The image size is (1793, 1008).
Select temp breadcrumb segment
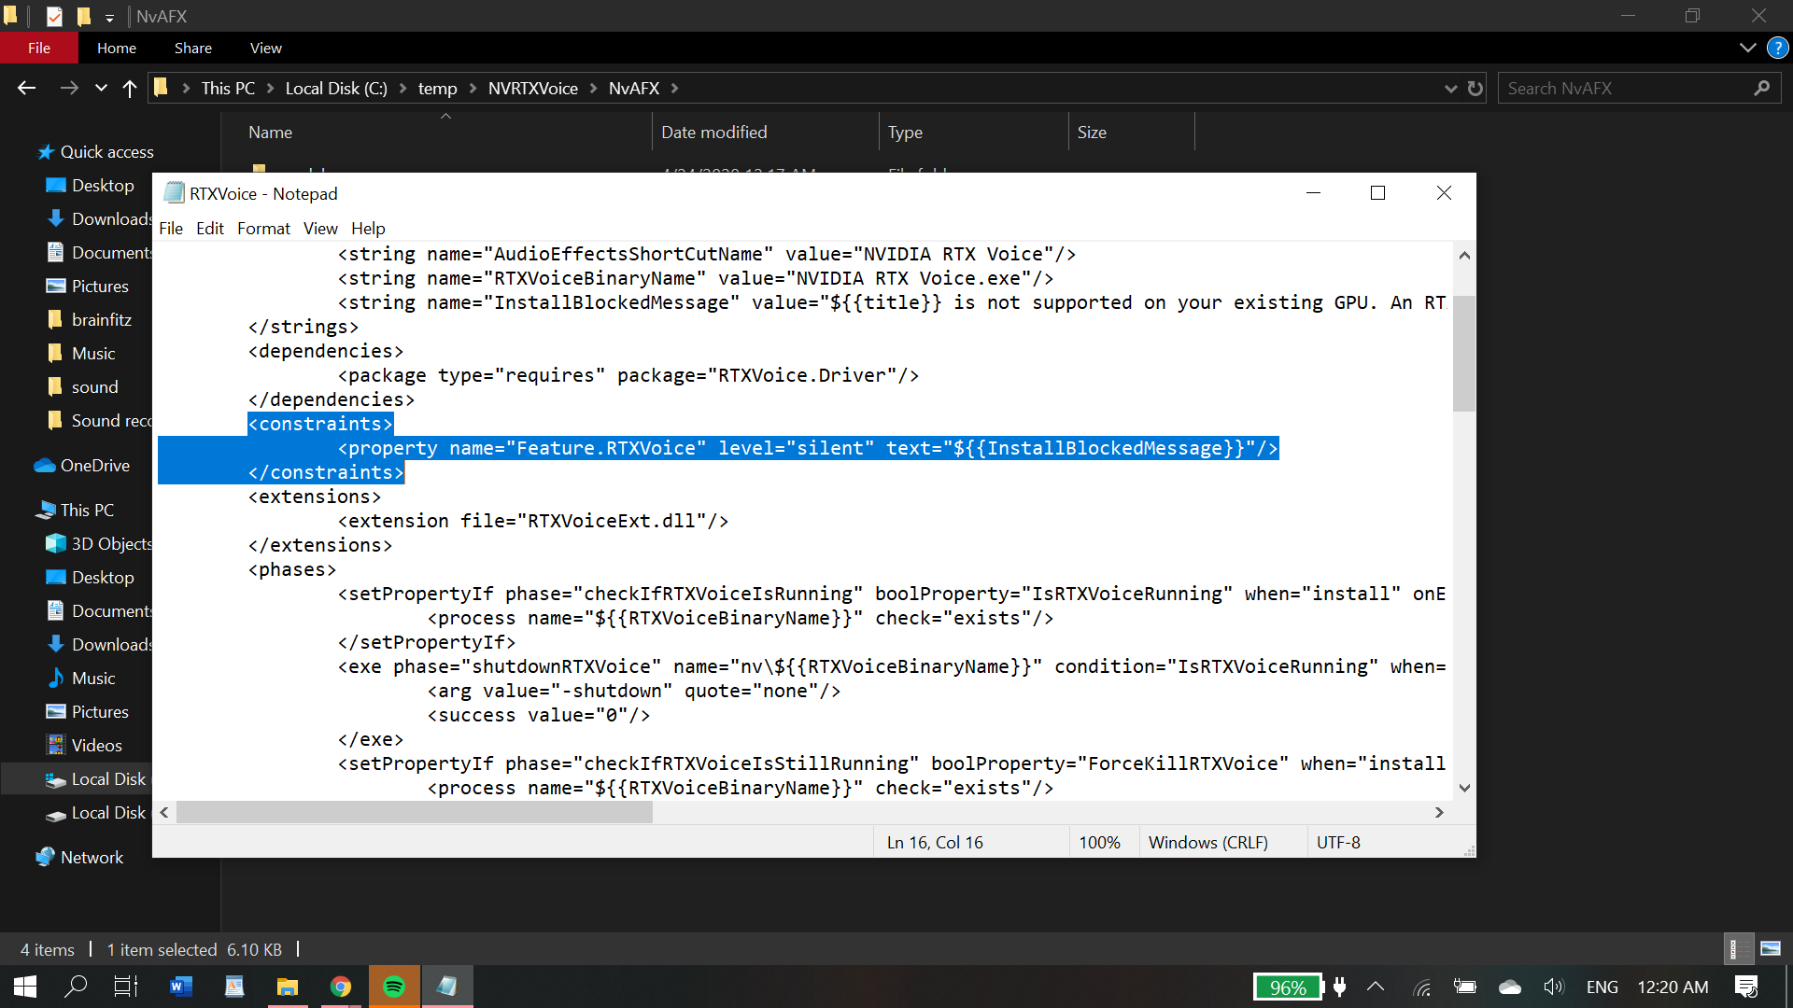point(437,89)
